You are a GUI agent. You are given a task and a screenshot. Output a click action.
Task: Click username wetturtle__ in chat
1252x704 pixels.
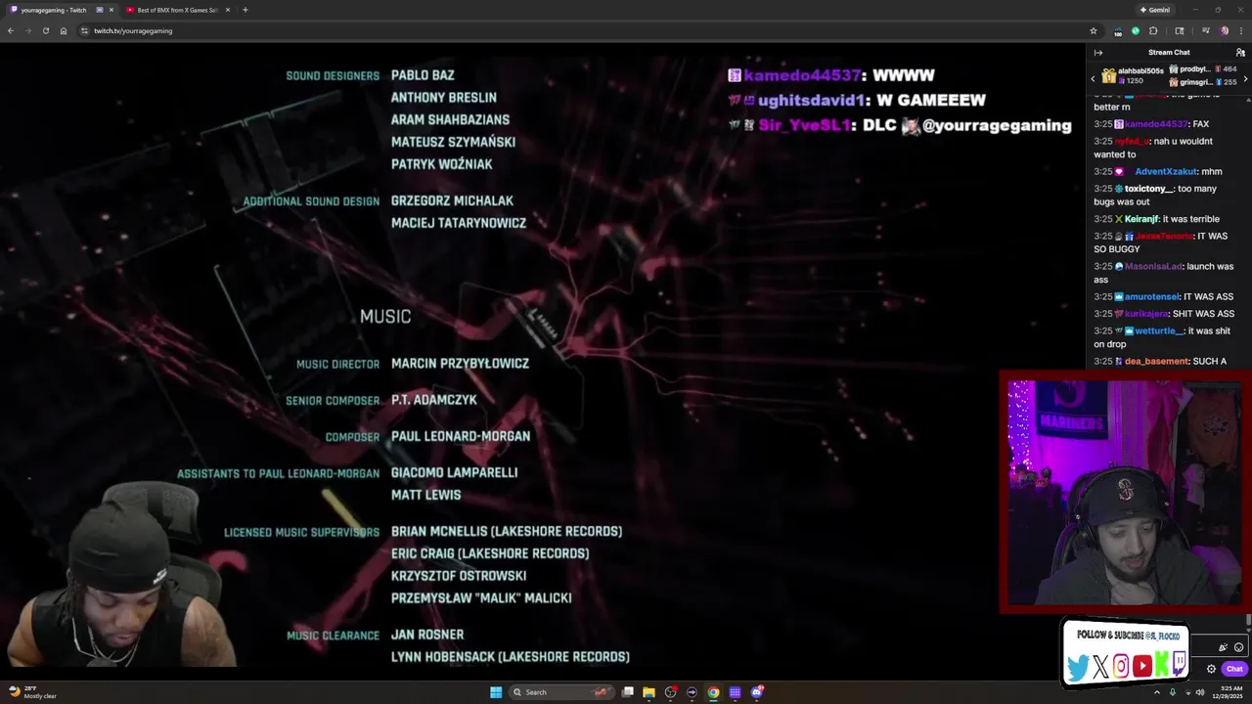click(1159, 330)
